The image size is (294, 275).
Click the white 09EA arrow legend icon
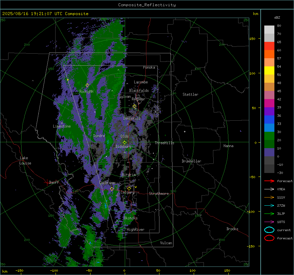(x=269, y=189)
